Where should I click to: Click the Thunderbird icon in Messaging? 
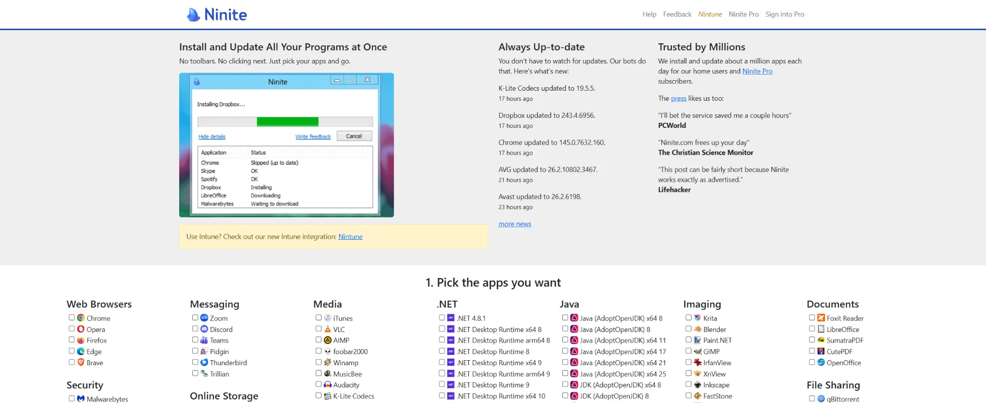point(204,362)
